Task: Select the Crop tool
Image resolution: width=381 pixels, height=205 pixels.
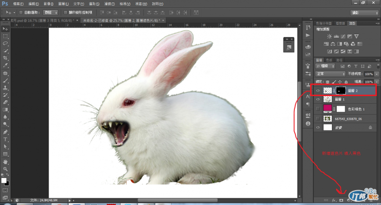Action: click(6, 58)
